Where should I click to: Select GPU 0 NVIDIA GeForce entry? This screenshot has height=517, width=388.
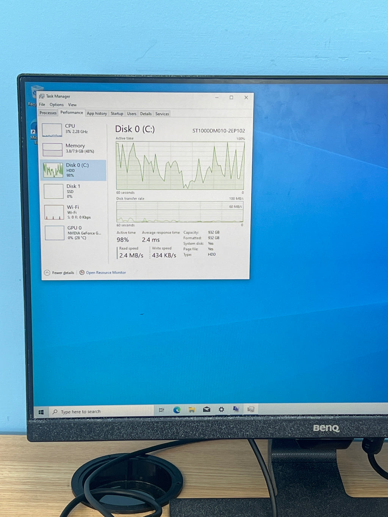[x=73, y=233]
